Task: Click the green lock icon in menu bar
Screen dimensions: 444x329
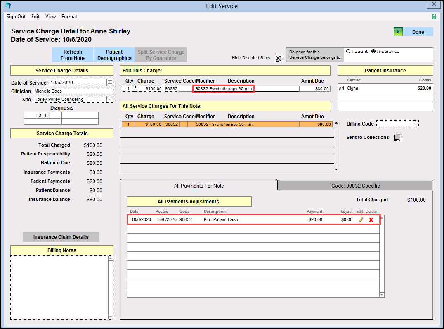Action: click(434, 17)
